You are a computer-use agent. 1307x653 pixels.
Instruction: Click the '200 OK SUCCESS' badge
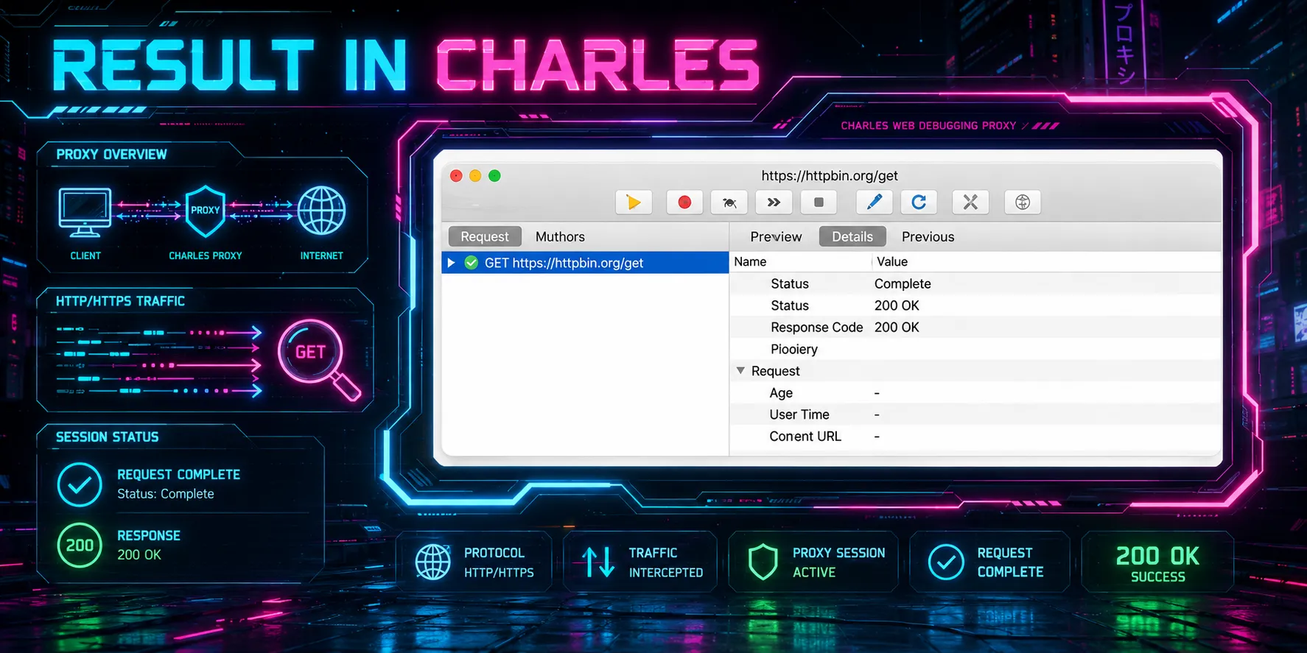pyautogui.click(x=1157, y=563)
